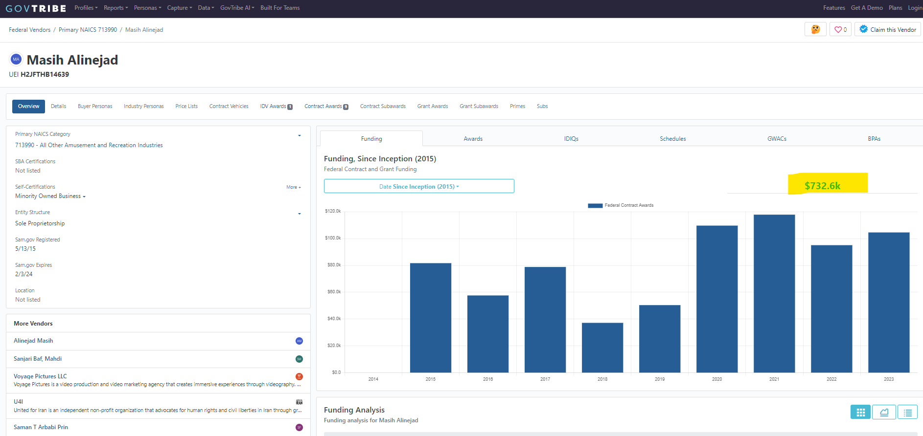Click the Login link
This screenshot has height=436, width=923.
[915, 8]
